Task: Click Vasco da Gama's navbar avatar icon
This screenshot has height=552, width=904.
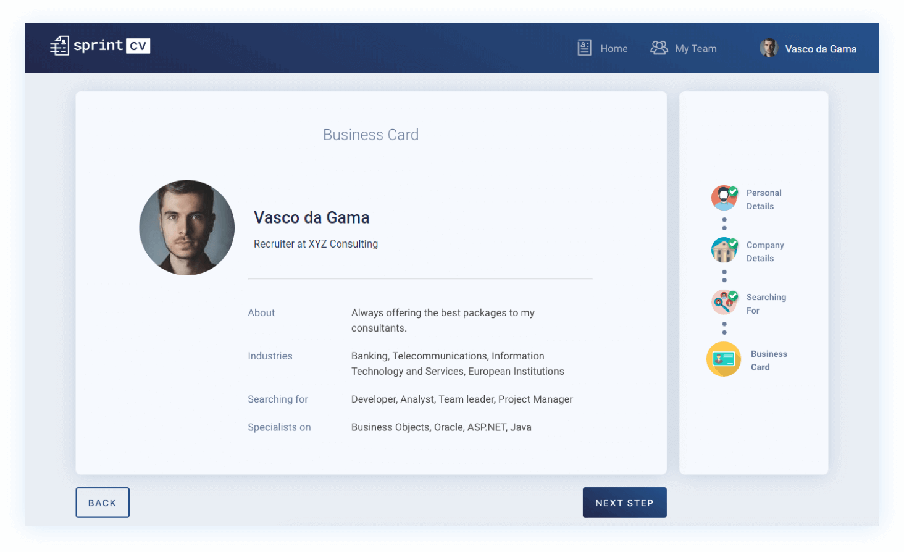Action: tap(769, 48)
